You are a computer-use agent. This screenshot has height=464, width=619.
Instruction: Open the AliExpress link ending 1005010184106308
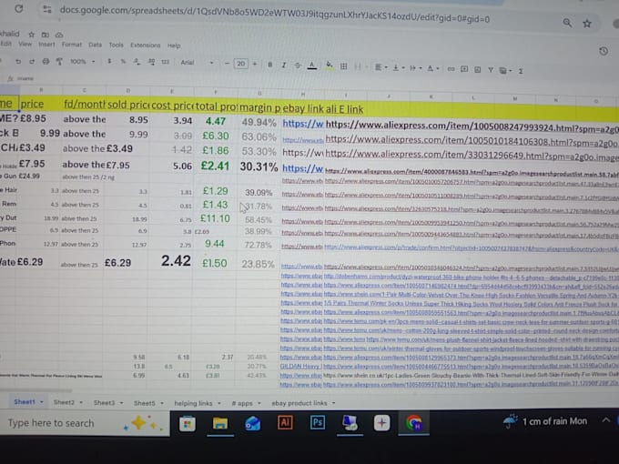[x=472, y=141]
